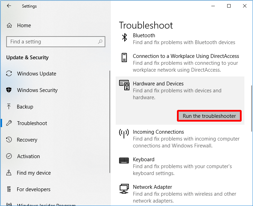Go to Home in Settings sidebar

(24, 25)
